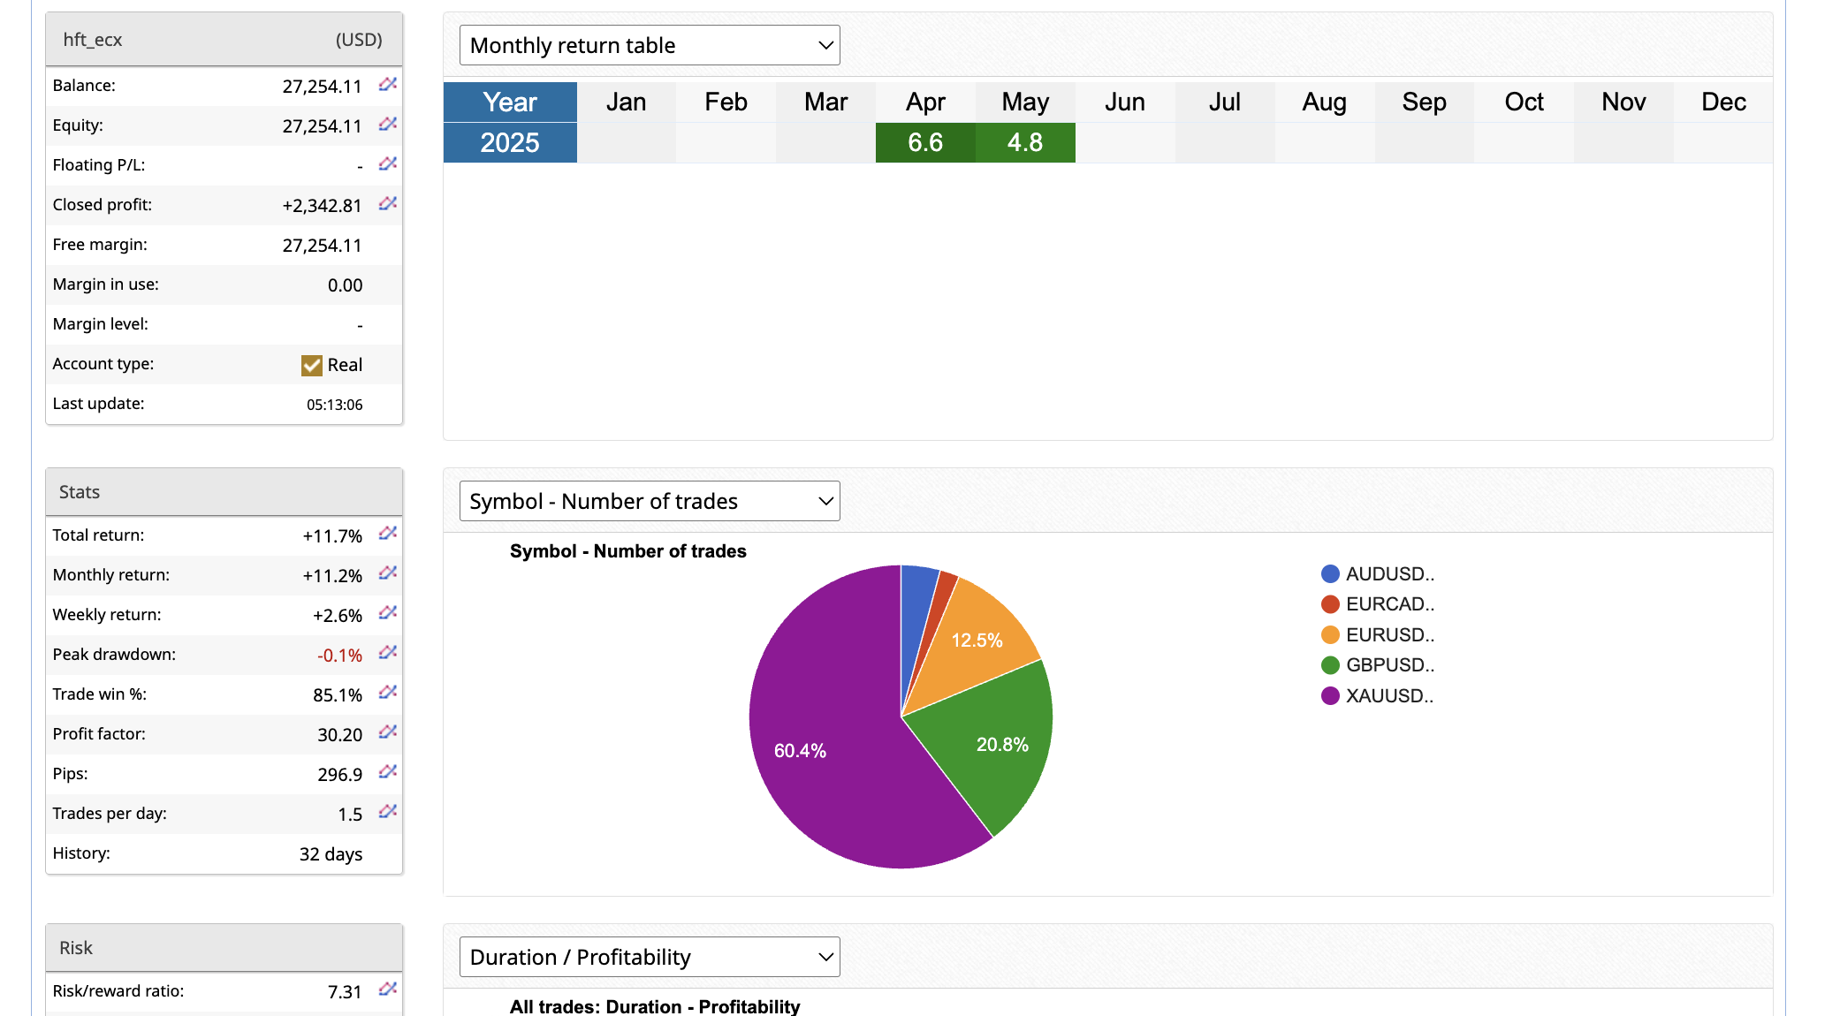This screenshot has width=1840, height=1016.
Task: Click chart icon for Trade win %
Action: [x=387, y=693]
